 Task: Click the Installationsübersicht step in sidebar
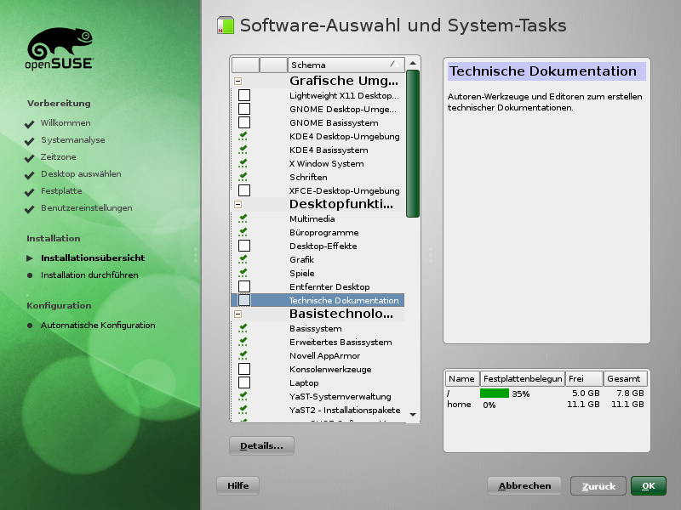[x=93, y=258]
